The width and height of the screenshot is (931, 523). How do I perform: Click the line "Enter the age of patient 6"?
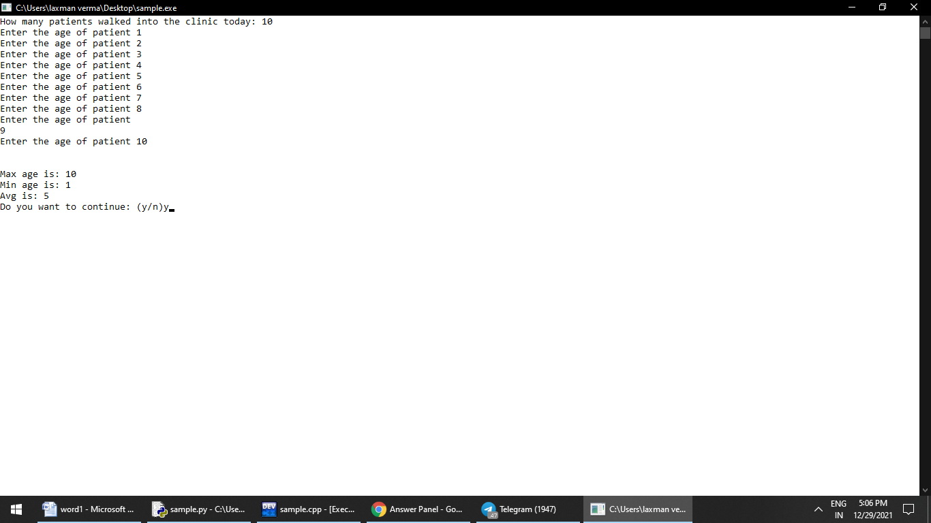pyautogui.click(x=71, y=87)
